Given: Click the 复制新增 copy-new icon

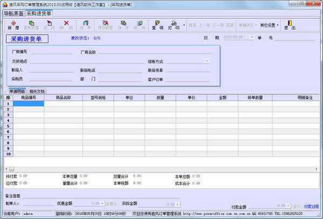Looking at the screenshot, I should [32, 24].
